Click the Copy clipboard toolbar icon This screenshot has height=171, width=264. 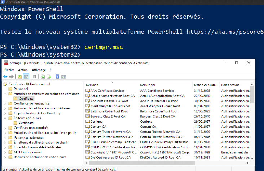coord(34,77)
